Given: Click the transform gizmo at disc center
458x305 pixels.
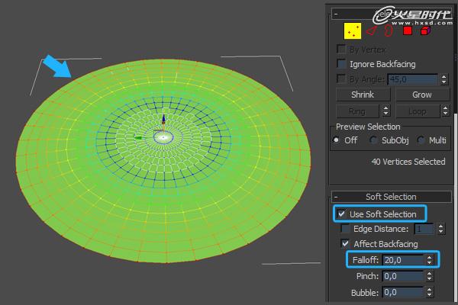Looking at the screenshot, I should tap(163, 136).
